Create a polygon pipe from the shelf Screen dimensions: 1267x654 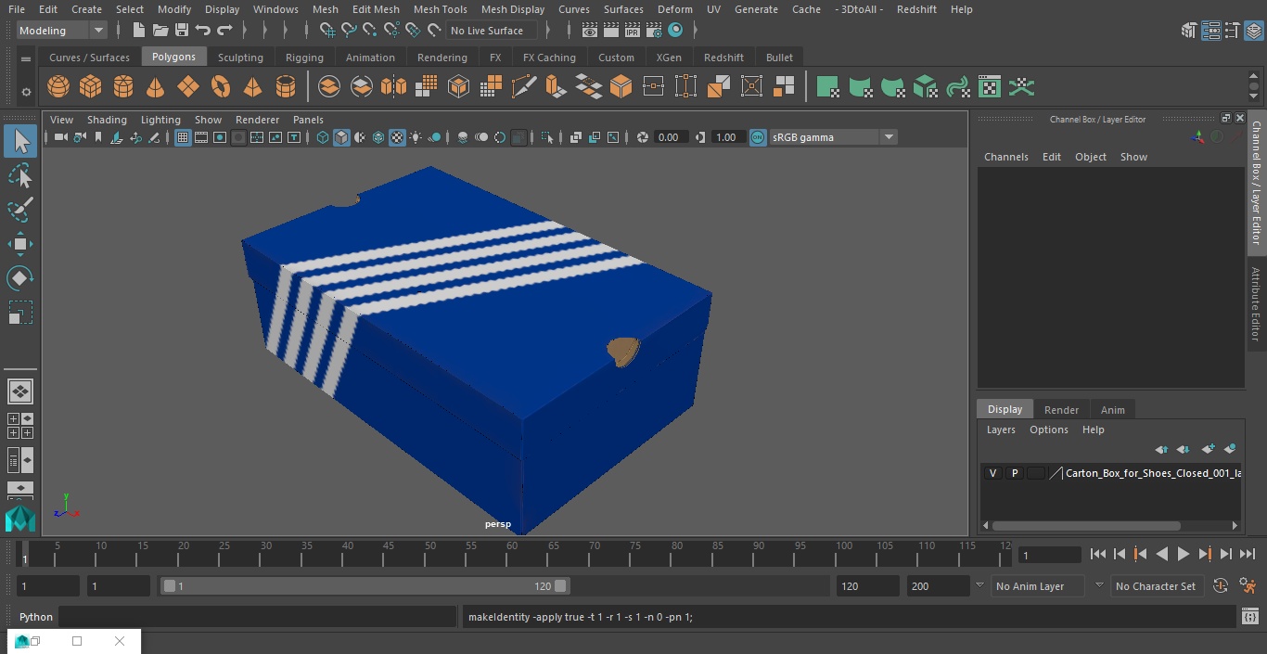[286, 87]
